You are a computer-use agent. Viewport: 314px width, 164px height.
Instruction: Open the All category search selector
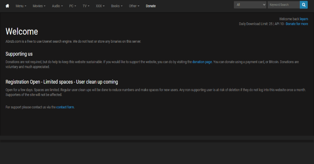[x=250, y=5]
